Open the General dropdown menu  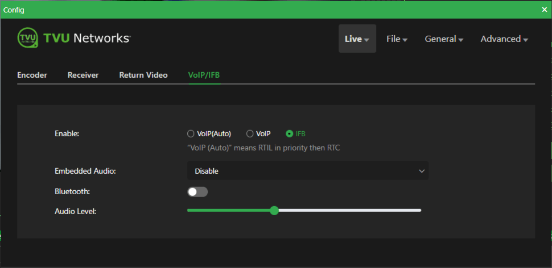click(x=443, y=39)
